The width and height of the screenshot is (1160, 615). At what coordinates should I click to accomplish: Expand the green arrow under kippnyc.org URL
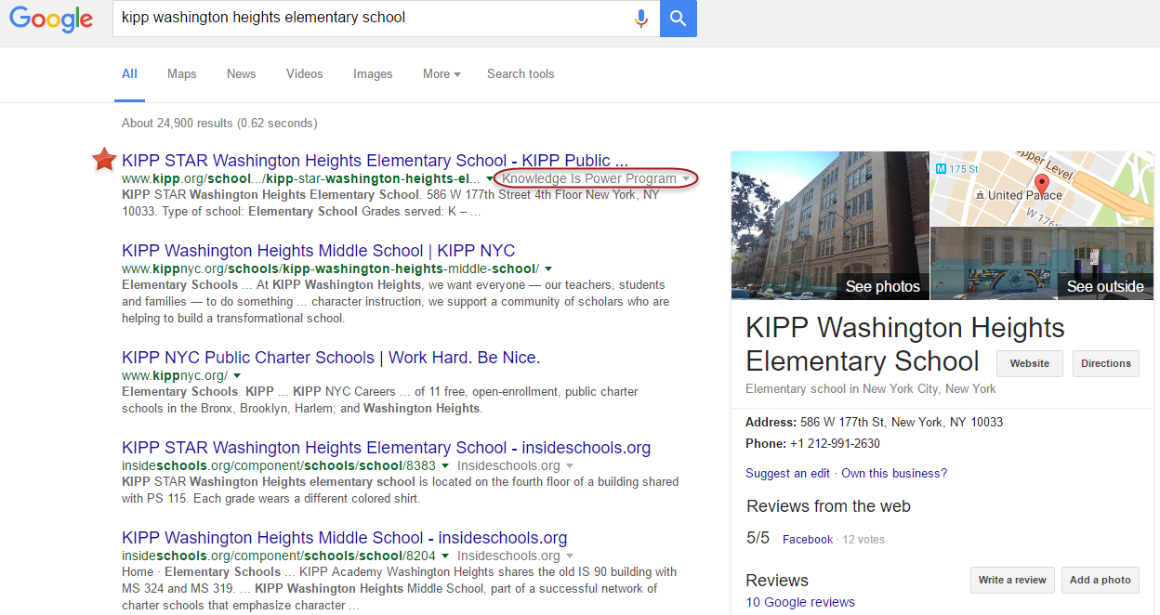pyautogui.click(x=237, y=375)
